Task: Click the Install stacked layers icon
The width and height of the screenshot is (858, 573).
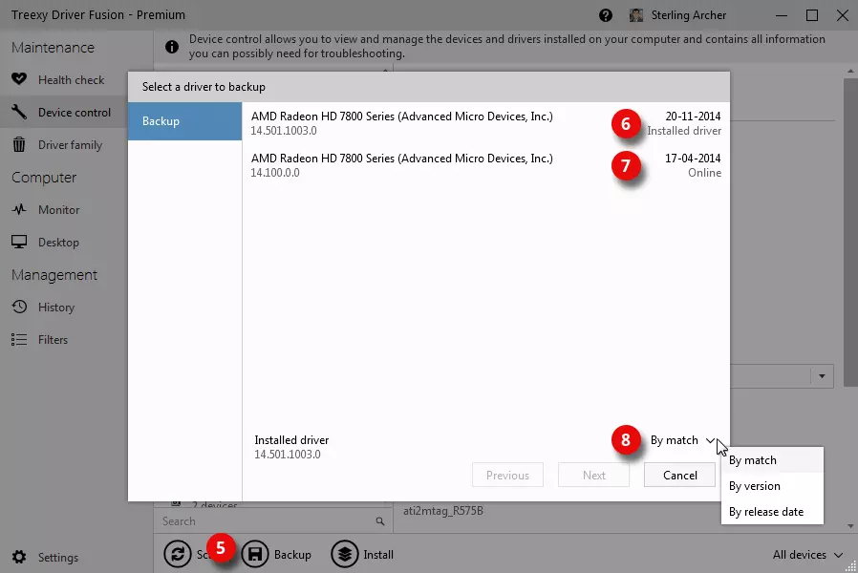Action: pos(345,554)
